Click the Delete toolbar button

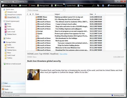32,6
